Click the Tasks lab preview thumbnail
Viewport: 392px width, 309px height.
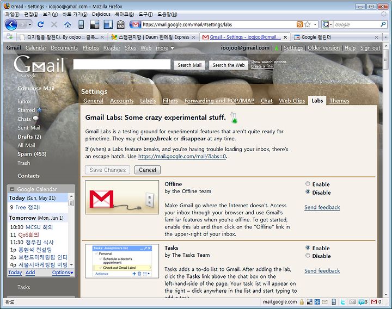(122, 261)
